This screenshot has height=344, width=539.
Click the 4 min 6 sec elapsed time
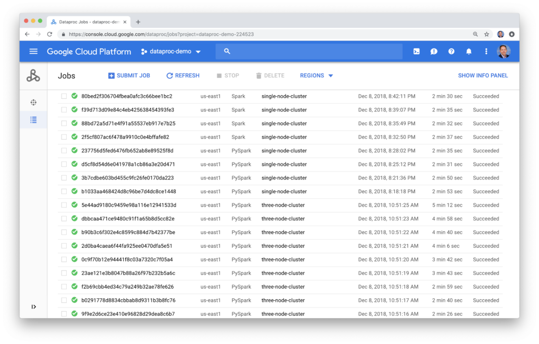tap(445, 246)
